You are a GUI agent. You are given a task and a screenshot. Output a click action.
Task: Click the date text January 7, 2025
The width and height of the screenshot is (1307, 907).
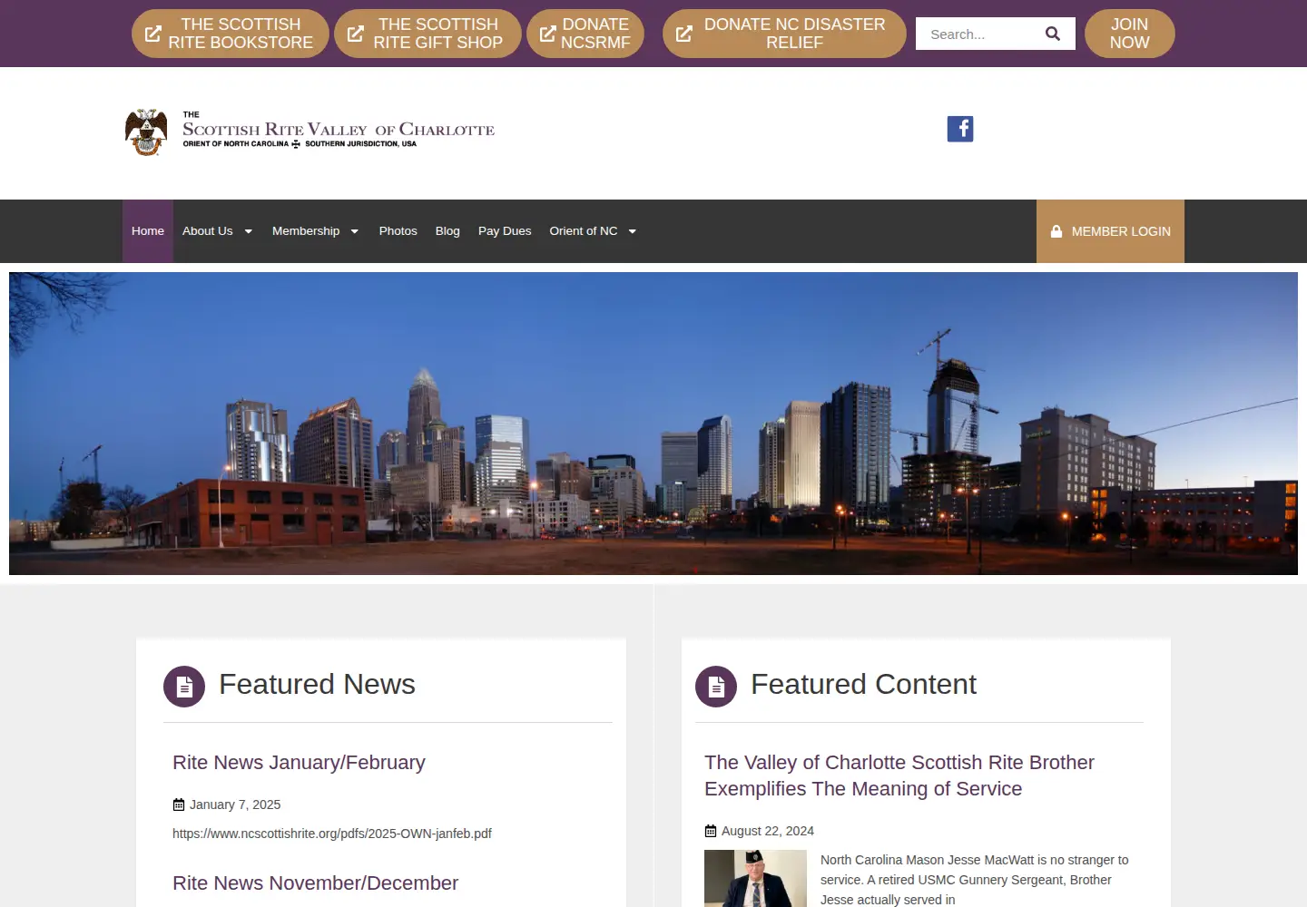(235, 805)
